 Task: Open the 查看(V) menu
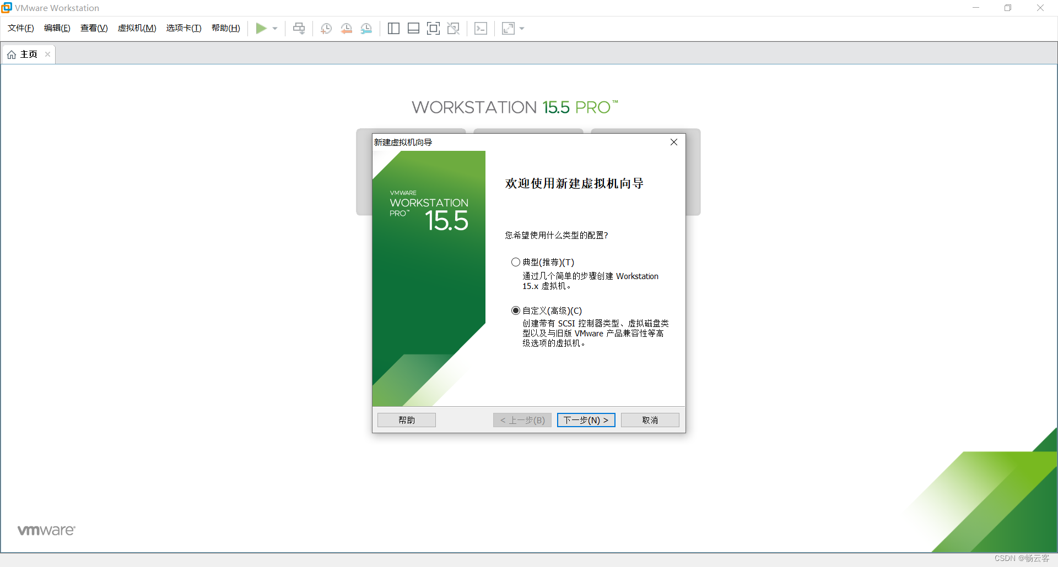click(94, 28)
